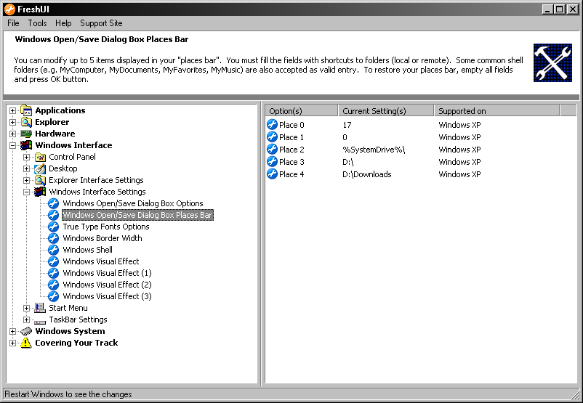Click the Windows System chip icon
Screen dimensions: 583x403
pos(26,331)
